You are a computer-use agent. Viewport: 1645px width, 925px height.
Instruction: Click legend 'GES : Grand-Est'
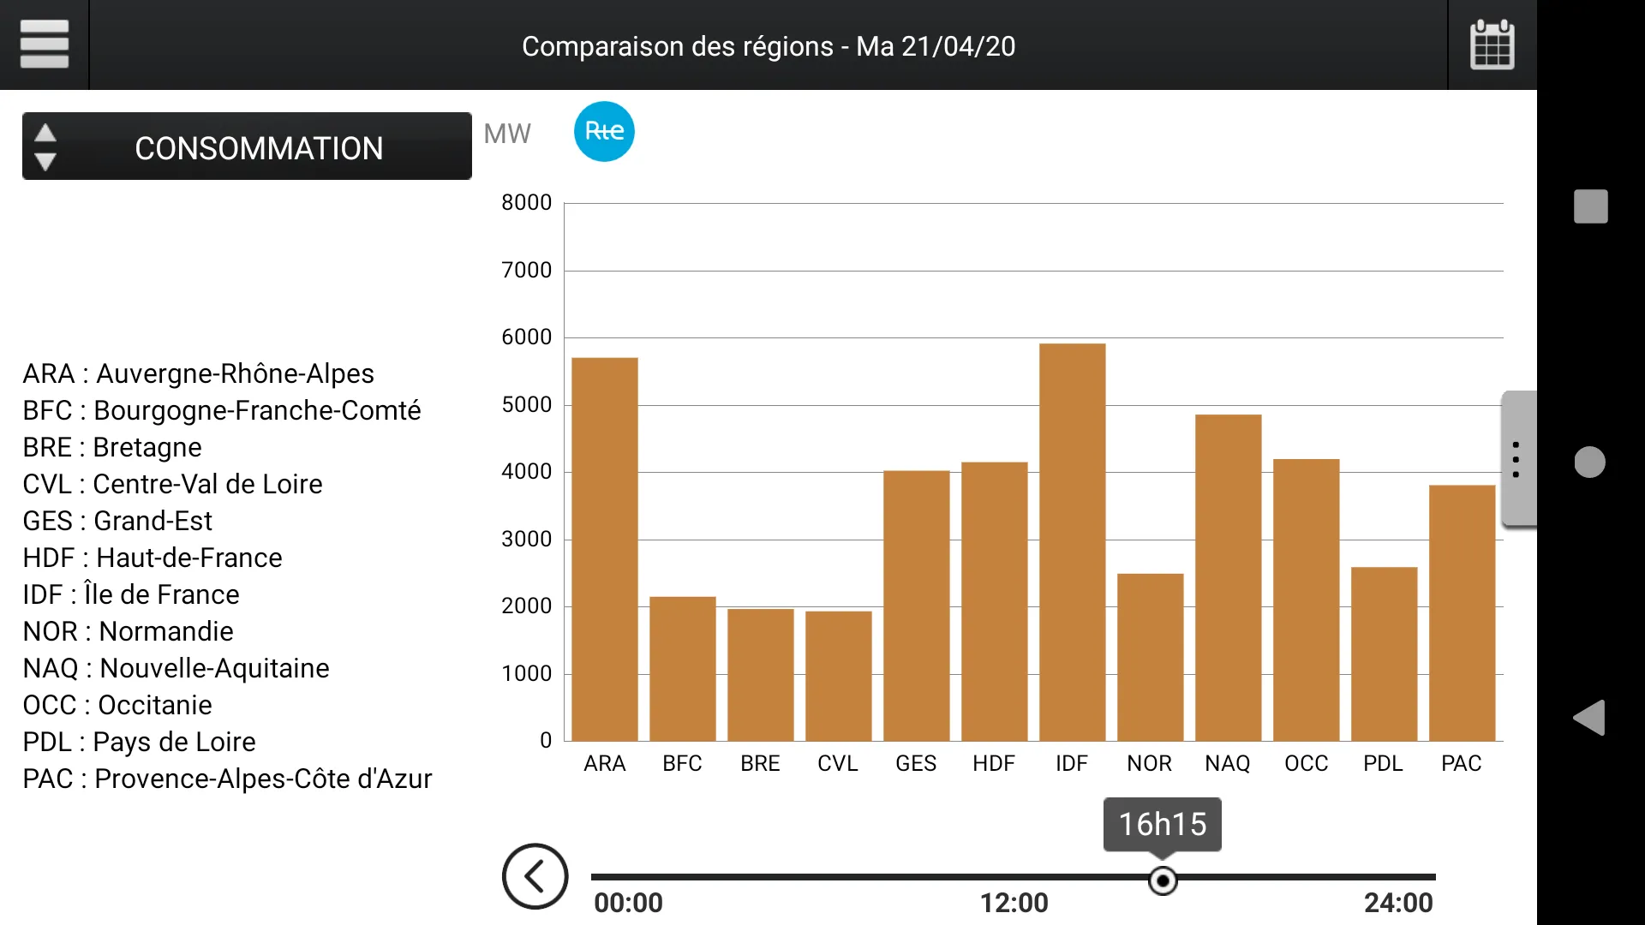(117, 522)
